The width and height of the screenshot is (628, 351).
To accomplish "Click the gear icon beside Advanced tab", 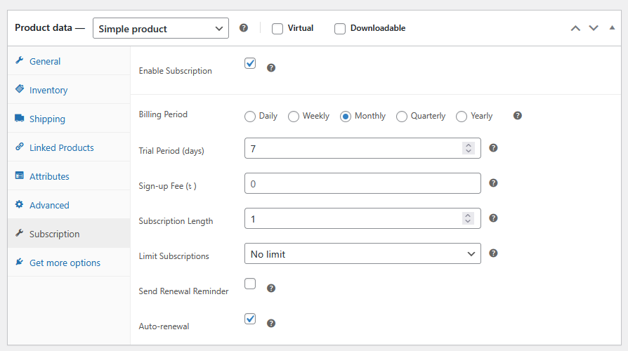I will coord(19,204).
